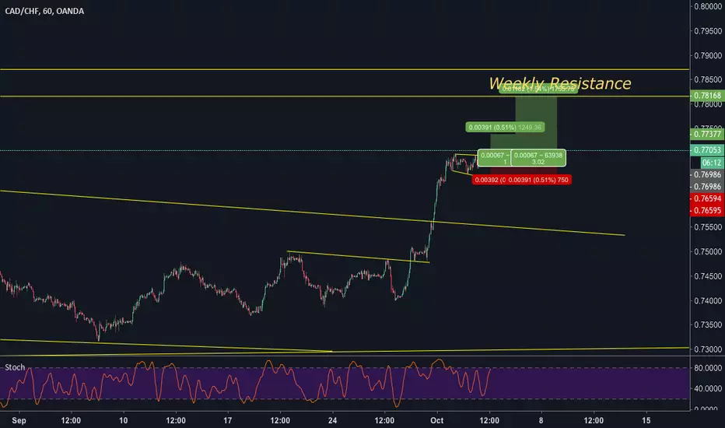Click the red 0.00391 (0.51%) 750 stop label
725x428 pixels.
click(x=538, y=180)
